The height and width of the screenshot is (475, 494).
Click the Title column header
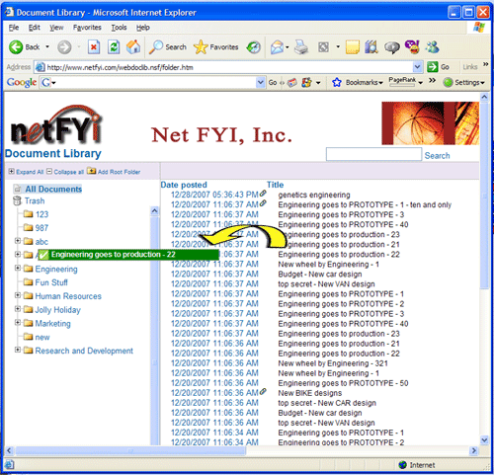(275, 185)
